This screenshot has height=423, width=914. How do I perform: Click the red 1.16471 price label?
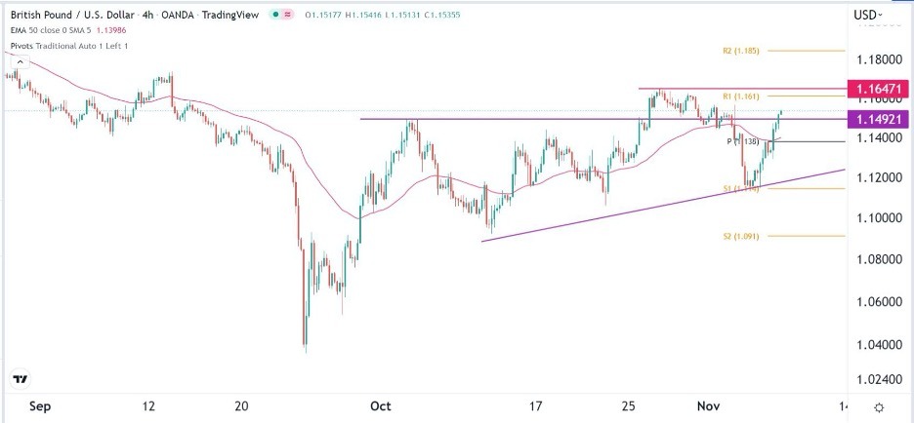pos(882,89)
